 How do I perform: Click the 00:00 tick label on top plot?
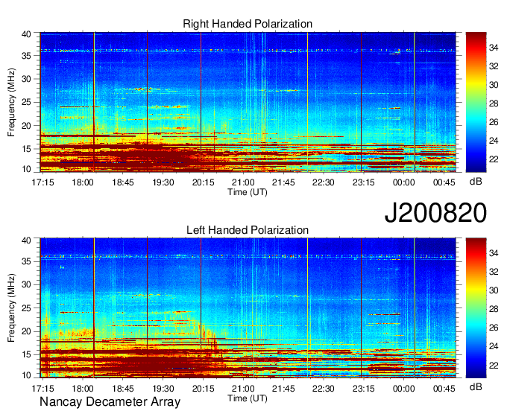403,182
